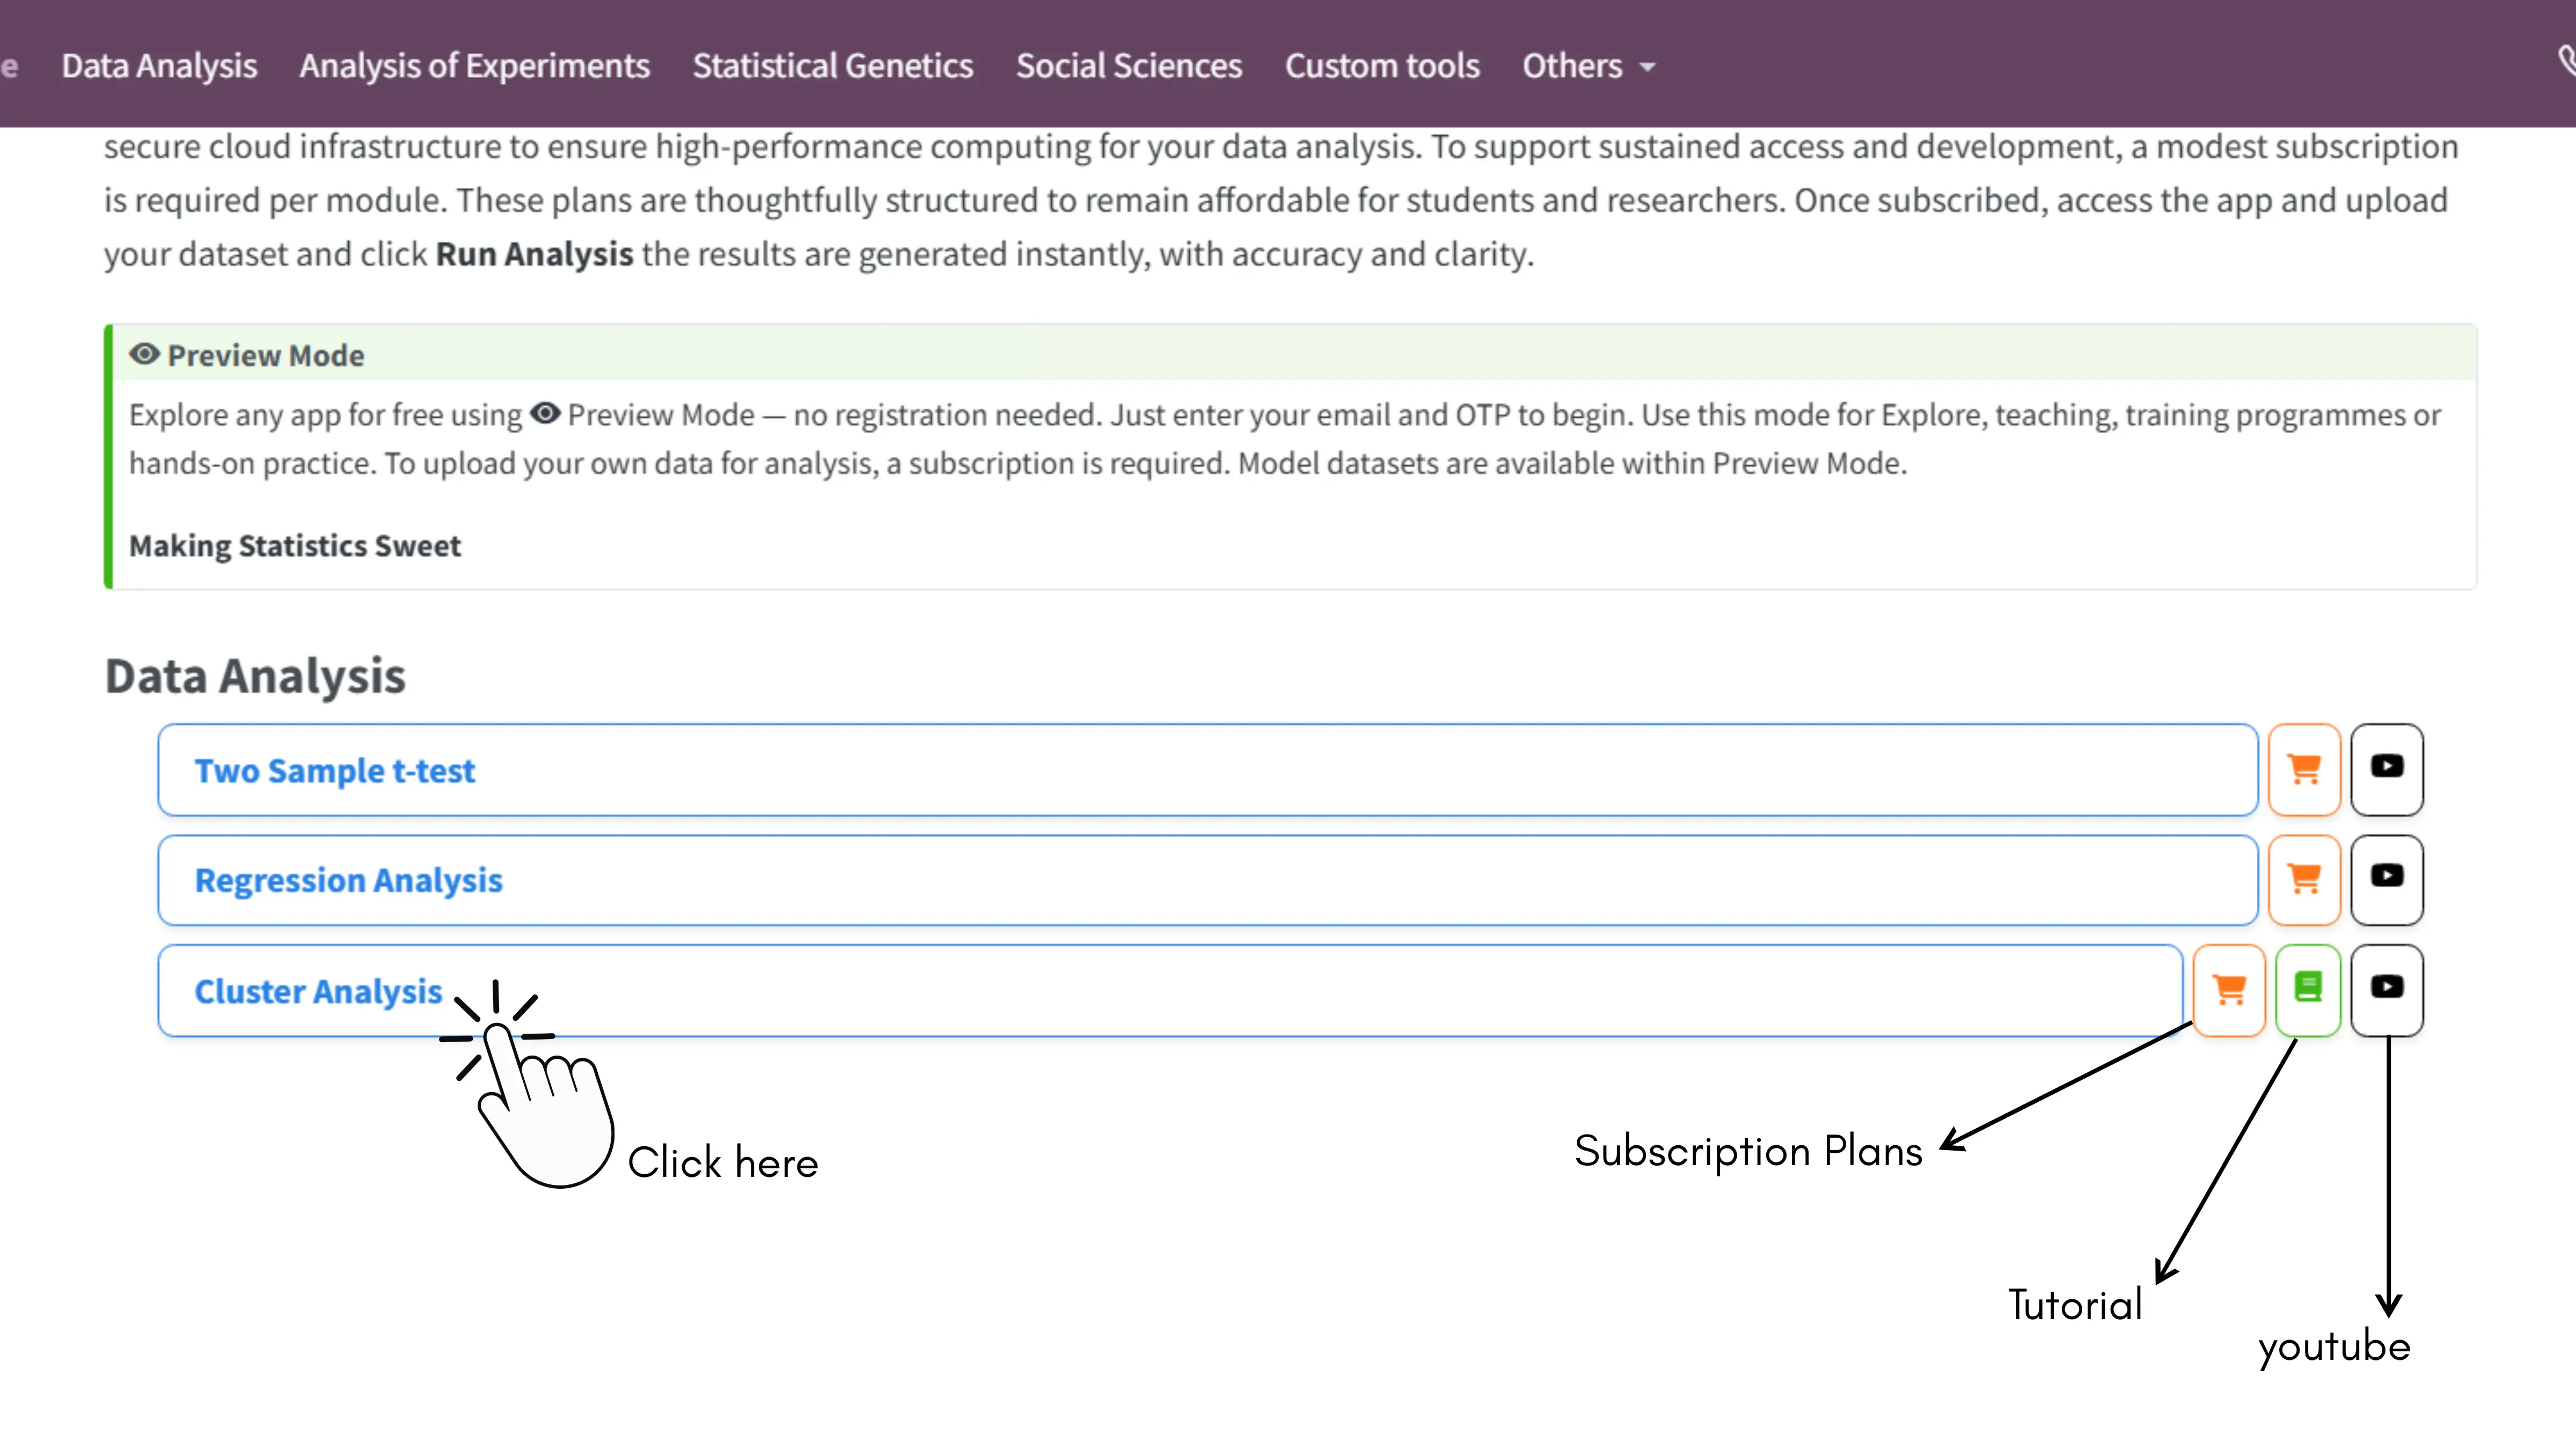
Task: Open subscription cart for Regression Analysis
Action: (2304, 879)
